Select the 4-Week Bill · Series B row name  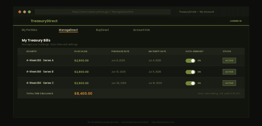[40, 72]
